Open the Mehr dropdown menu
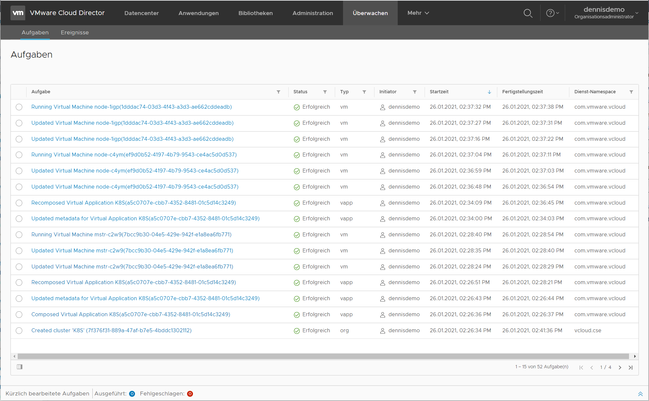This screenshot has width=649, height=401. [418, 13]
